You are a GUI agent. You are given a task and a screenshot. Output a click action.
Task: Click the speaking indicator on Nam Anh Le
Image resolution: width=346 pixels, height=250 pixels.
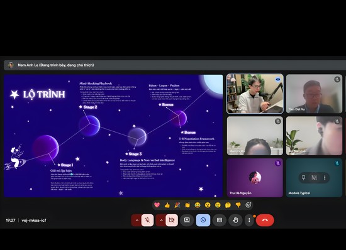pos(278,79)
